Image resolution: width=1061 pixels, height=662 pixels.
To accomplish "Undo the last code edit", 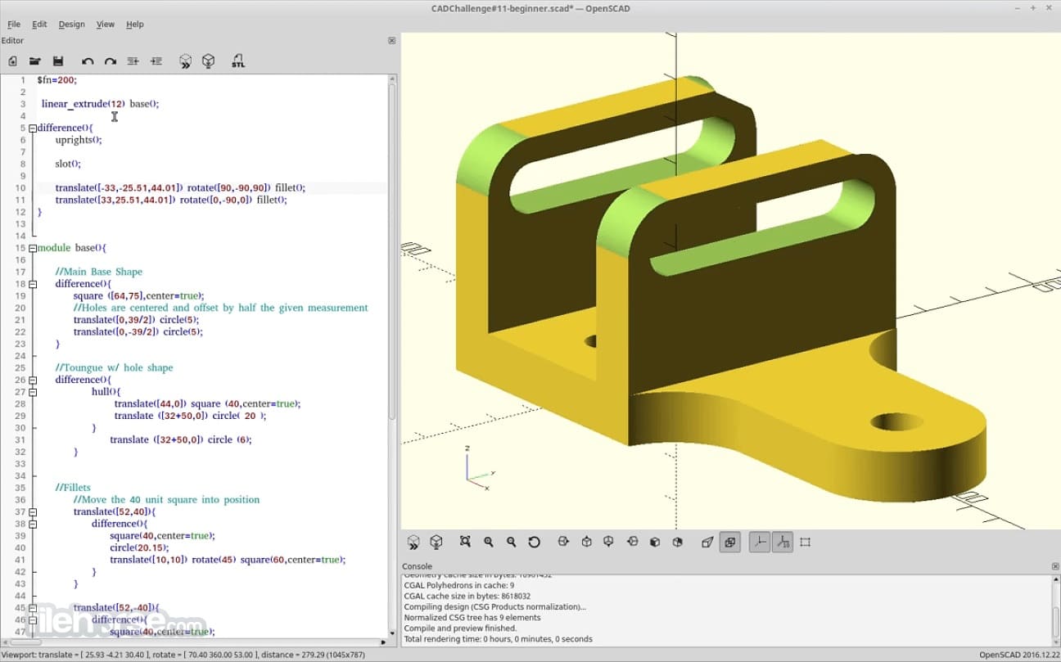I will pyautogui.click(x=87, y=61).
